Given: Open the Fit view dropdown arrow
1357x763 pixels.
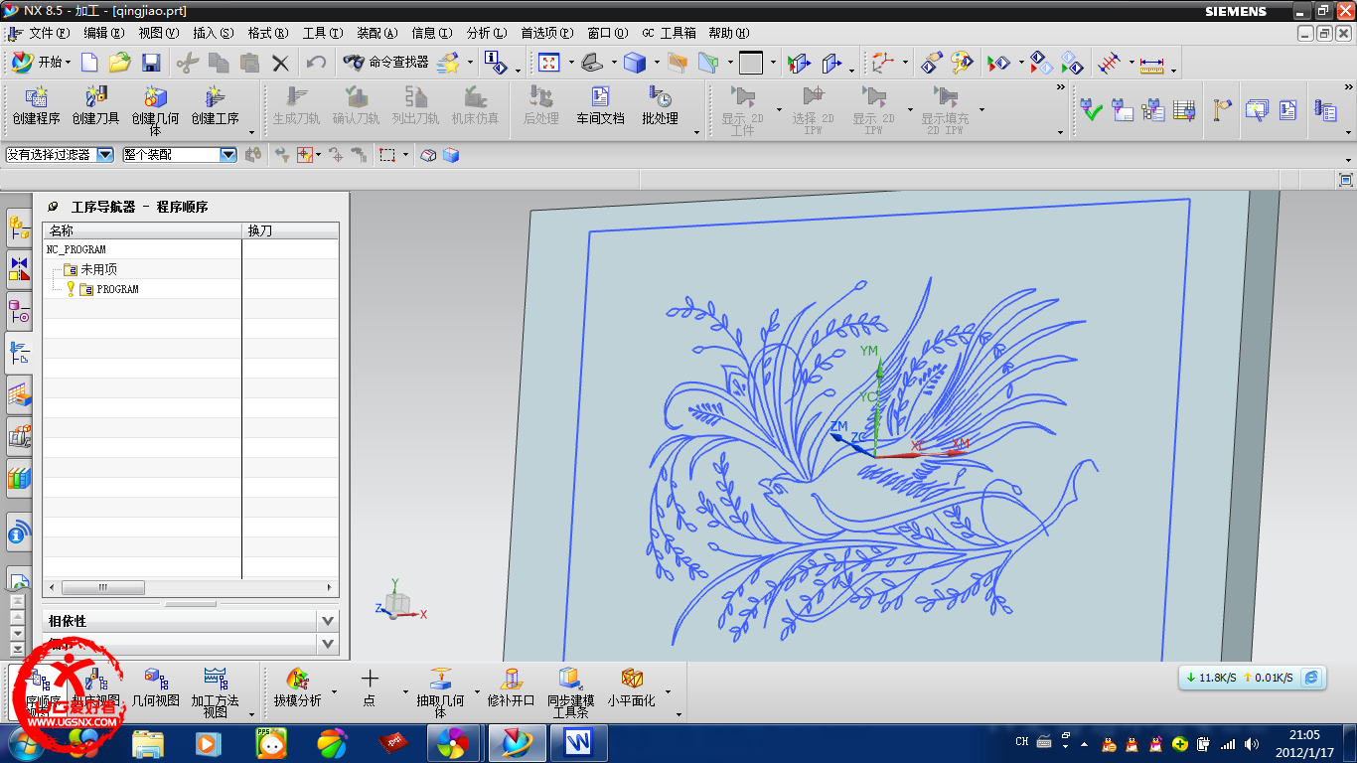Looking at the screenshot, I should coord(571,63).
